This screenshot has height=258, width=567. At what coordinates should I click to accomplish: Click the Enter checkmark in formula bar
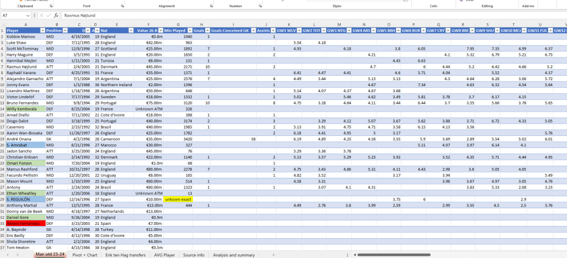click(48, 15)
